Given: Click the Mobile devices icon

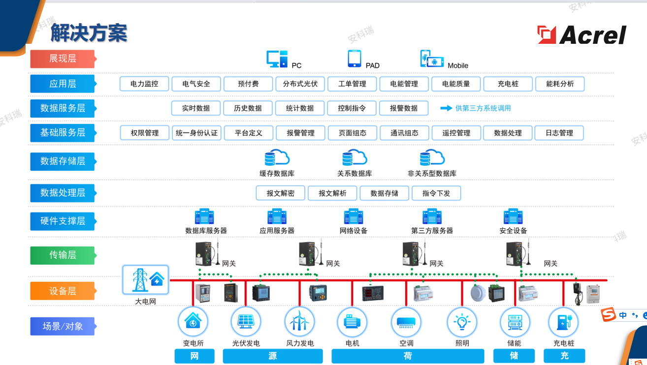Looking at the screenshot, I should 432,59.
